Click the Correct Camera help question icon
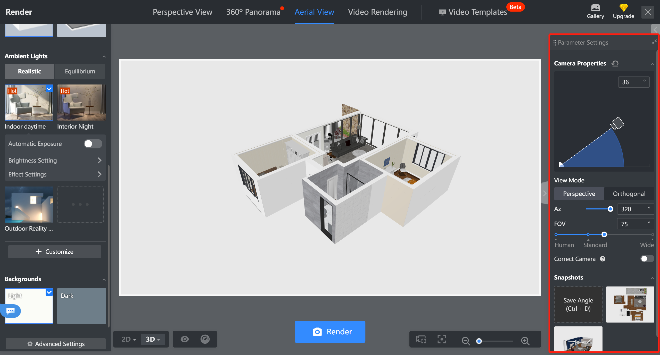 (603, 259)
